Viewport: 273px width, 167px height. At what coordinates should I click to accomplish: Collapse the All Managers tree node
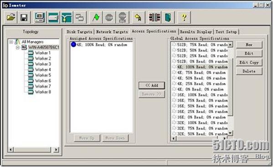(11, 42)
